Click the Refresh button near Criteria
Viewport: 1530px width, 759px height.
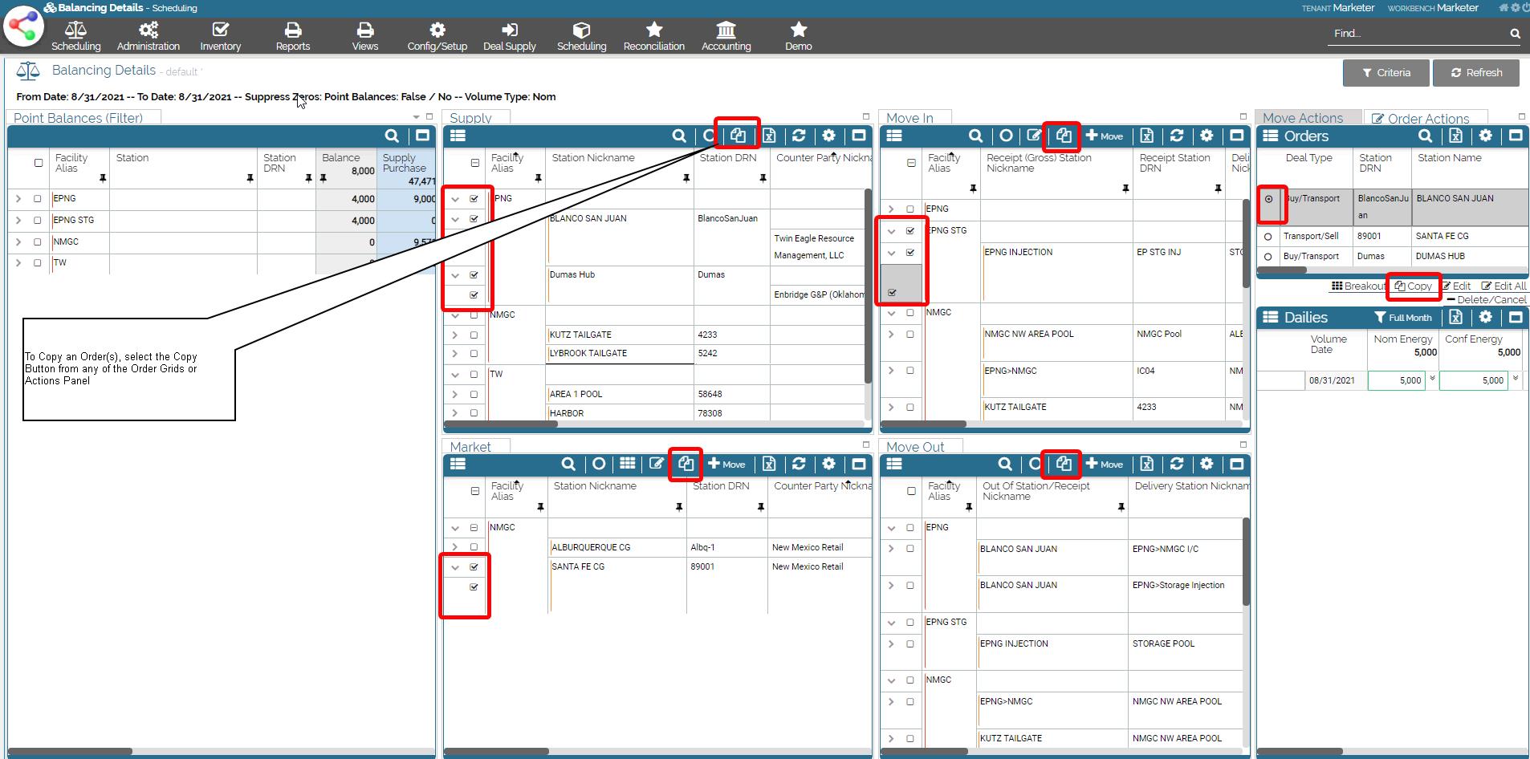click(1475, 72)
